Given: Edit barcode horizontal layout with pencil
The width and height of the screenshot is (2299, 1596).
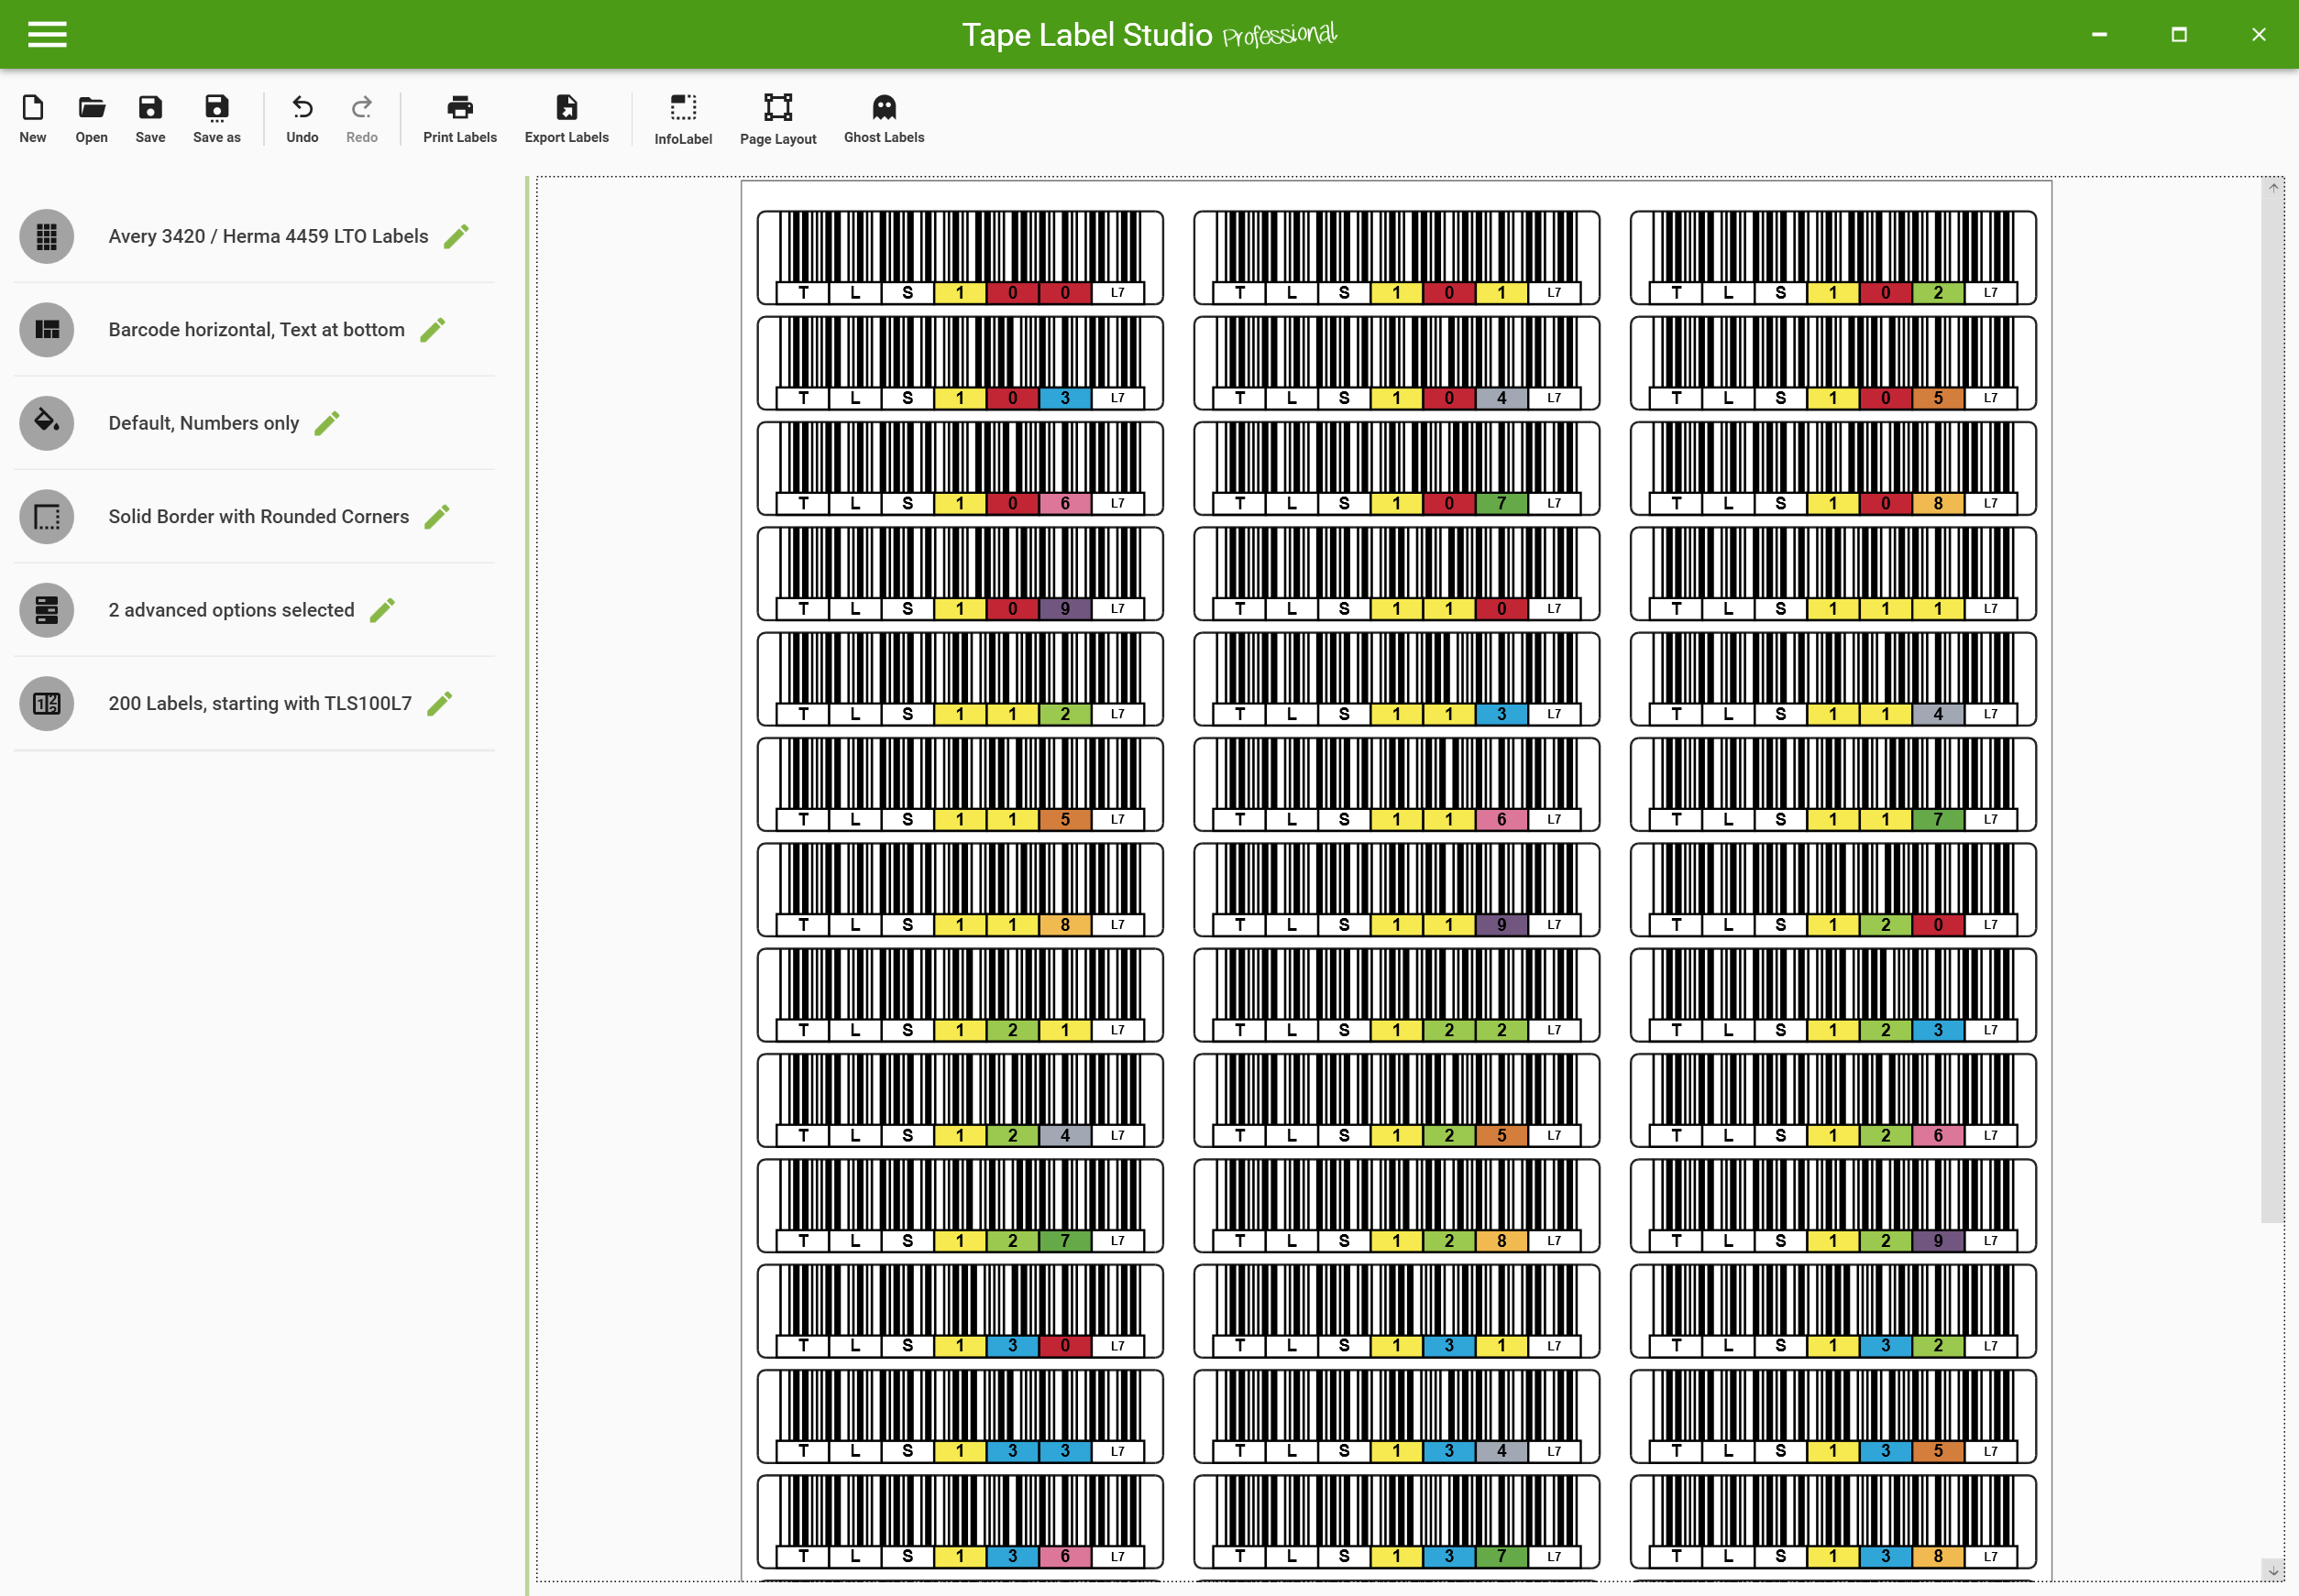Looking at the screenshot, I should 434,330.
